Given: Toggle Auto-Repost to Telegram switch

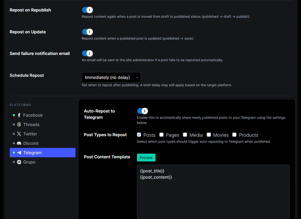Looking at the screenshot, I should (x=142, y=111).
